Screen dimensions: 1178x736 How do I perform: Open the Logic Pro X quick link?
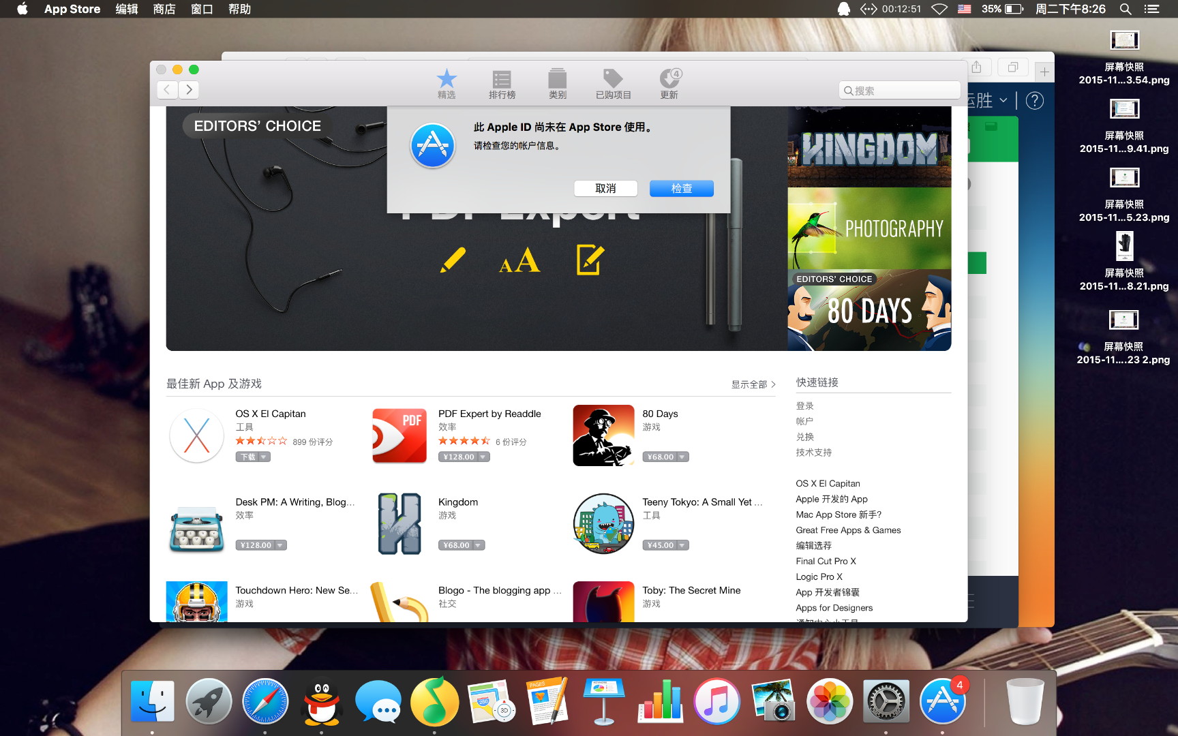(x=819, y=577)
